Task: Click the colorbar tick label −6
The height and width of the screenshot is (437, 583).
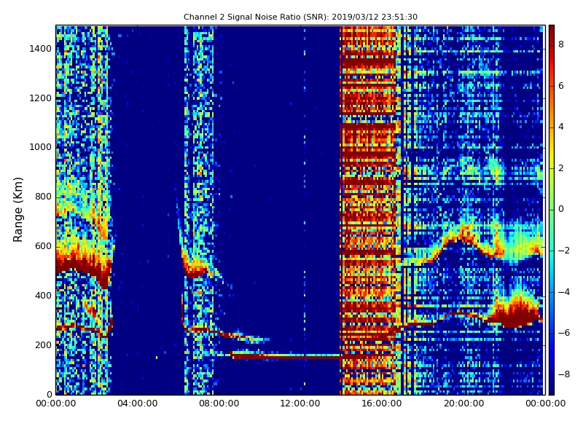Action: (563, 333)
